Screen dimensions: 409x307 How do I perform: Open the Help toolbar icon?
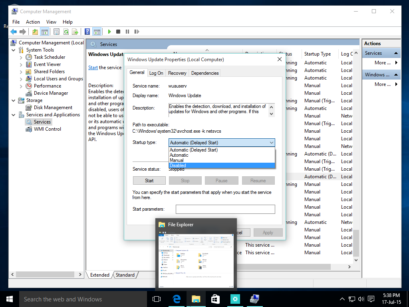tap(87, 32)
